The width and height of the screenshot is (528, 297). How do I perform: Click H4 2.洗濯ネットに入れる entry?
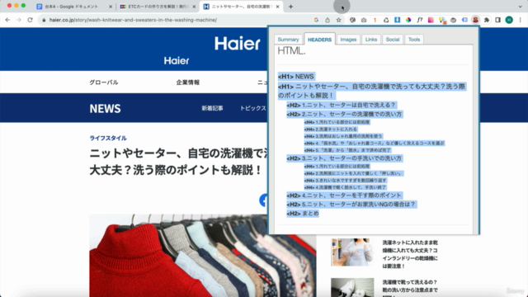click(x=331, y=130)
